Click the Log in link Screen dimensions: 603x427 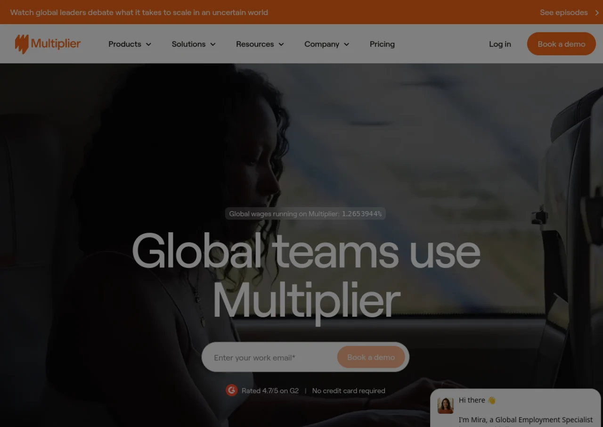click(x=500, y=44)
